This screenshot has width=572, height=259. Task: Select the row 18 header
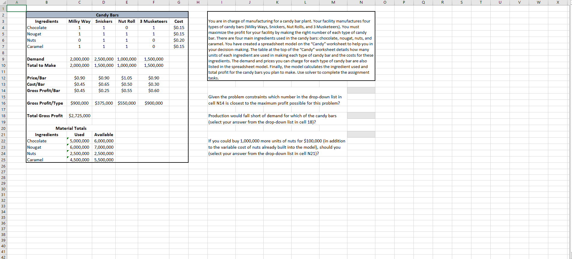pyautogui.click(x=3, y=116)
